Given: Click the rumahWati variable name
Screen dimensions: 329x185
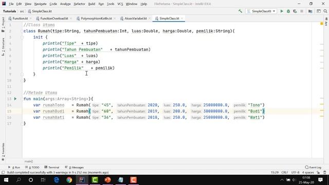Looking at the screenshot, I should (x=53, y=117).
